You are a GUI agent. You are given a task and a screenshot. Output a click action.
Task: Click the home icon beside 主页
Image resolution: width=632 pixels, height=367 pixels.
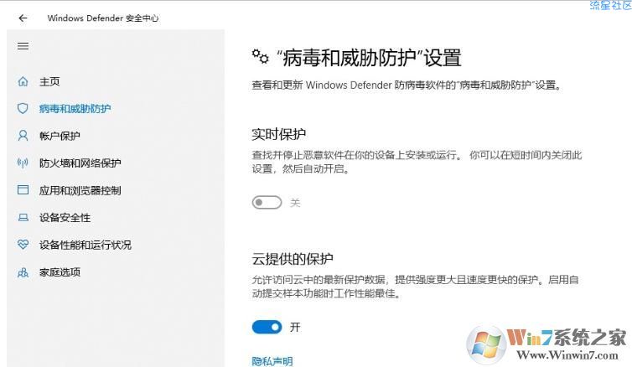pos(23,81)
